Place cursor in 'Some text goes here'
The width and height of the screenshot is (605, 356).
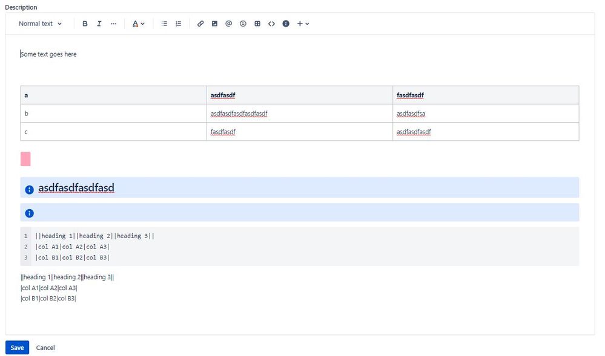click(48, 54)
